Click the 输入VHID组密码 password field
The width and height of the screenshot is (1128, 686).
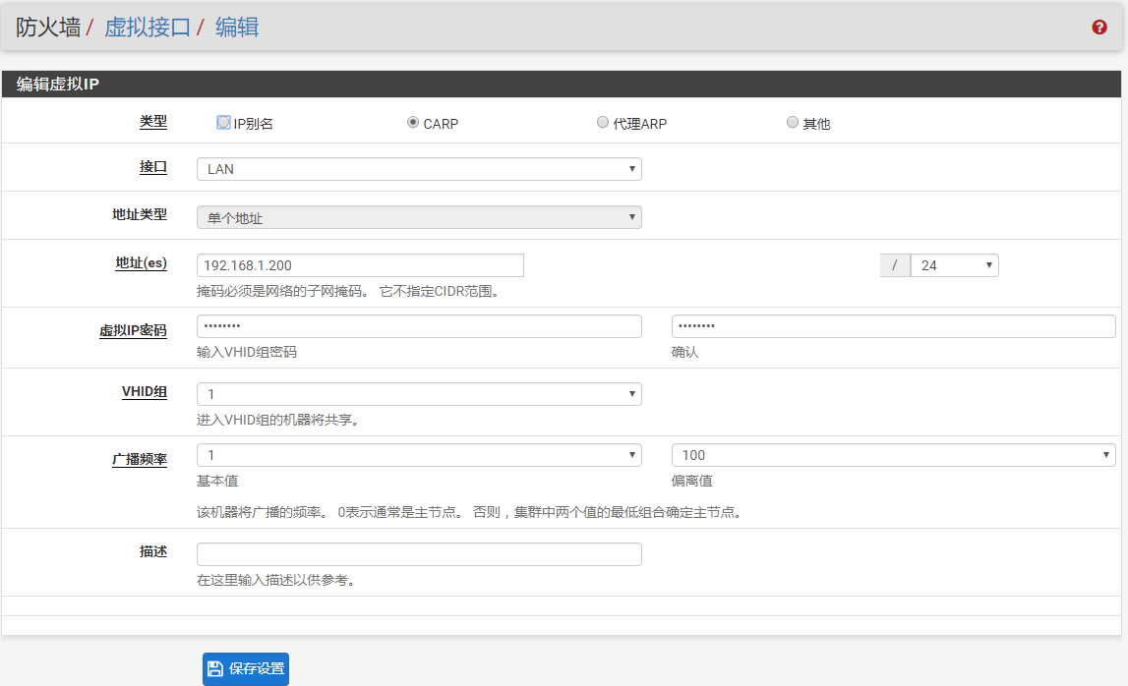point(419,326)
